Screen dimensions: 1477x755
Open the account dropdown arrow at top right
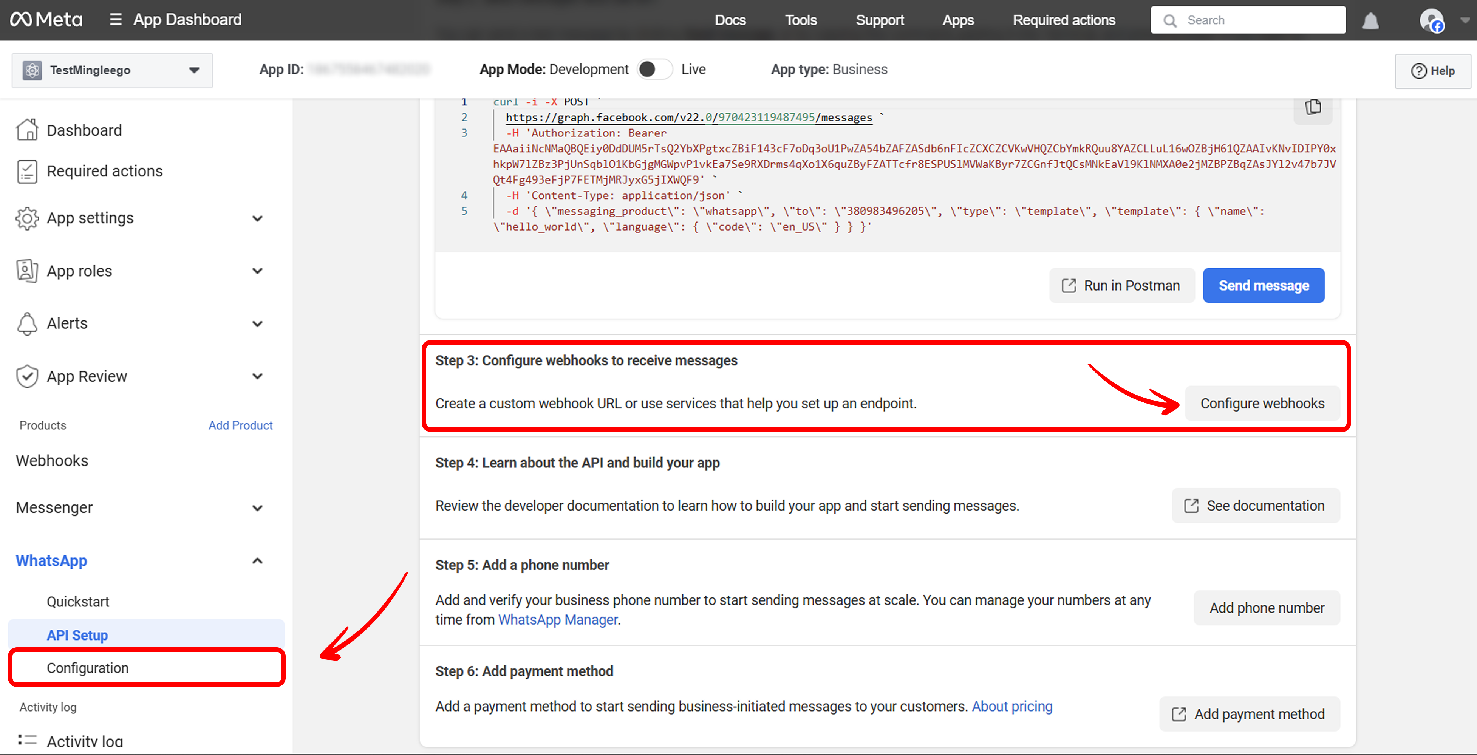pos(1465,21)
